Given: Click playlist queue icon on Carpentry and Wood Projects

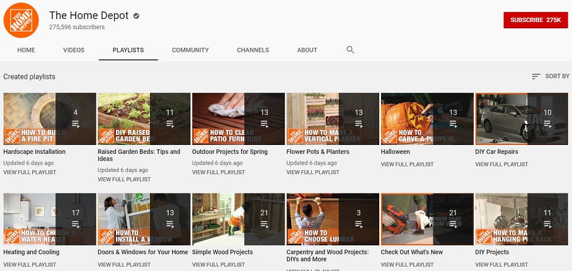Looking at the screenshot, I should [358, 224].
